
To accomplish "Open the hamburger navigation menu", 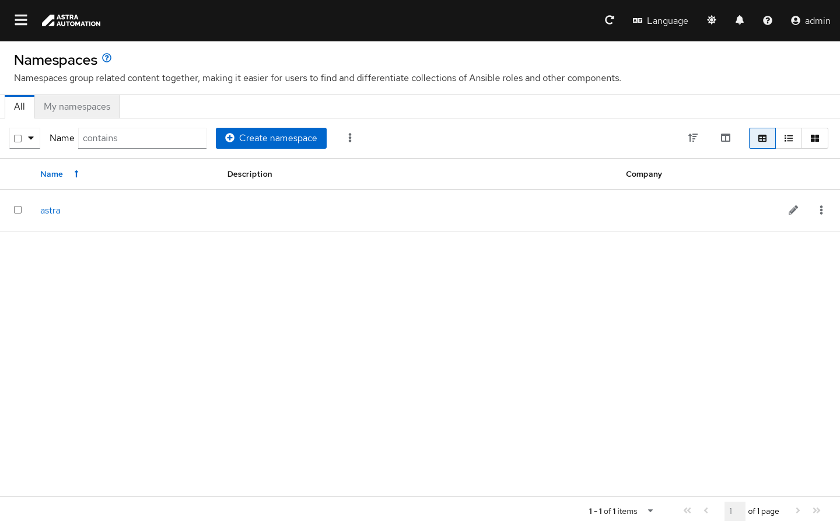I will [21, 20].
